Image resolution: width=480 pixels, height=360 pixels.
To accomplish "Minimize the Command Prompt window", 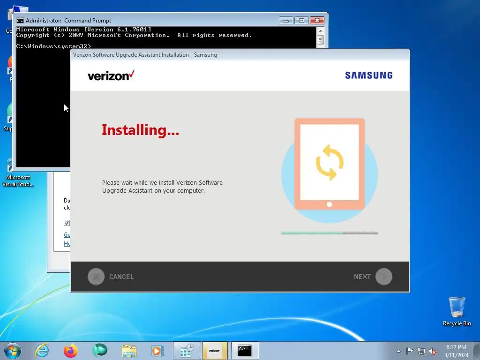I will (x=286, y=21).
